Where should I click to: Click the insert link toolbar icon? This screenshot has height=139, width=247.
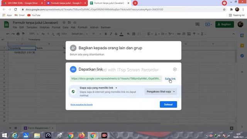click(179, 34)
